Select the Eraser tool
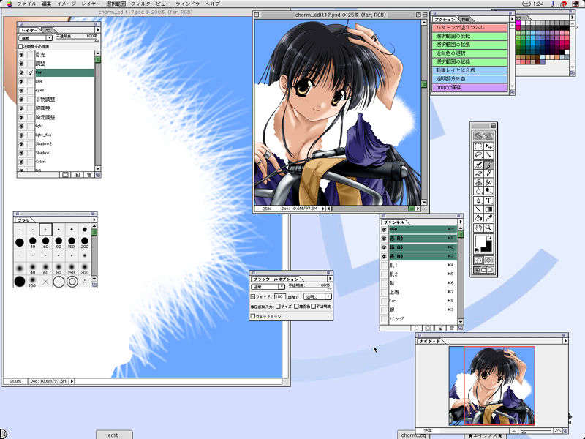The image size is (585, 439). [478, 173]
